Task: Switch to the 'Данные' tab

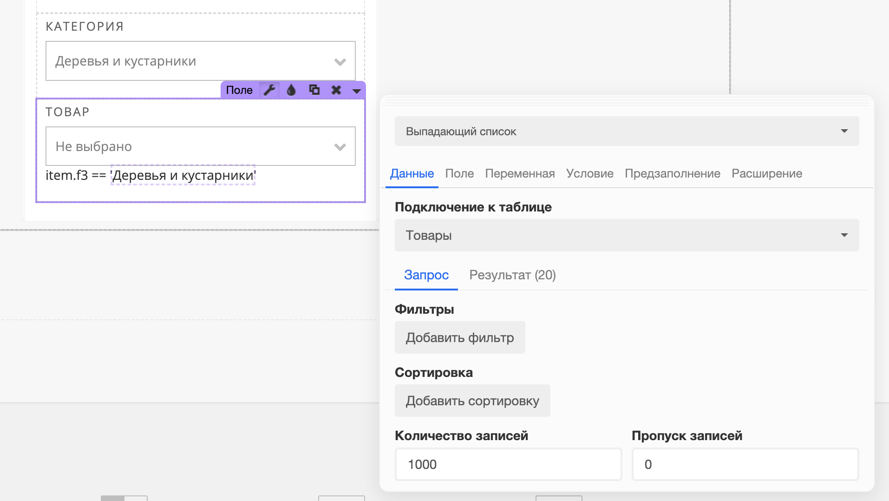Action: pos(412,174)
